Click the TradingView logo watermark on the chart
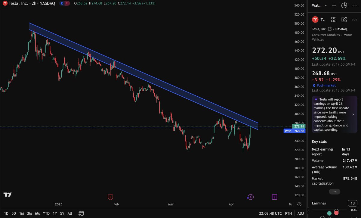The width and height of the screenshot is (361, 218). coord(7,195)
